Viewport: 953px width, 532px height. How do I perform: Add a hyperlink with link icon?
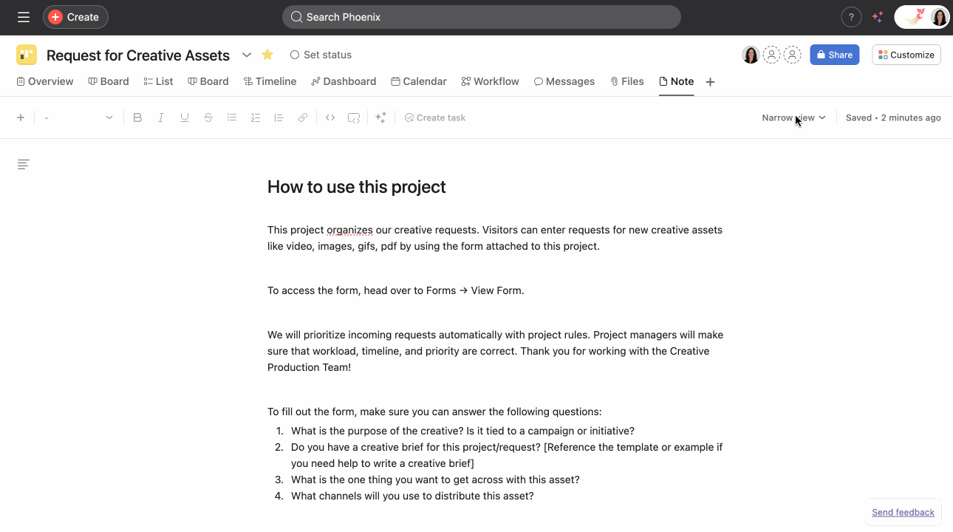(x=303, y=117)
